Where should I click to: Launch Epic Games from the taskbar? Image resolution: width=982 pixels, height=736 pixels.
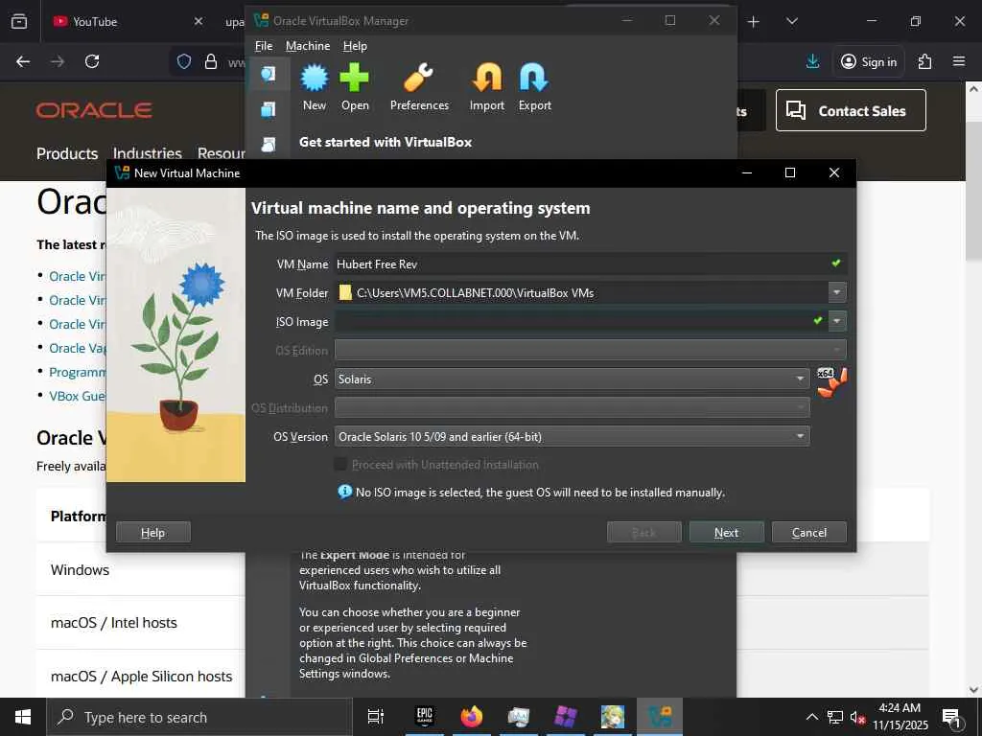[x=425, y=717]
